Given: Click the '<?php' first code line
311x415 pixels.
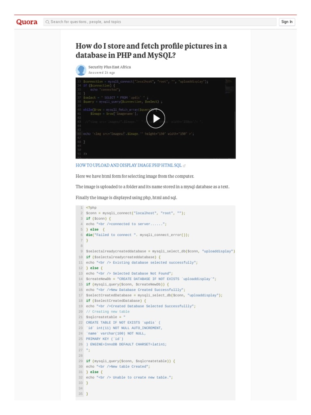Looking at the screenshot, I should [x=91, y=208].
